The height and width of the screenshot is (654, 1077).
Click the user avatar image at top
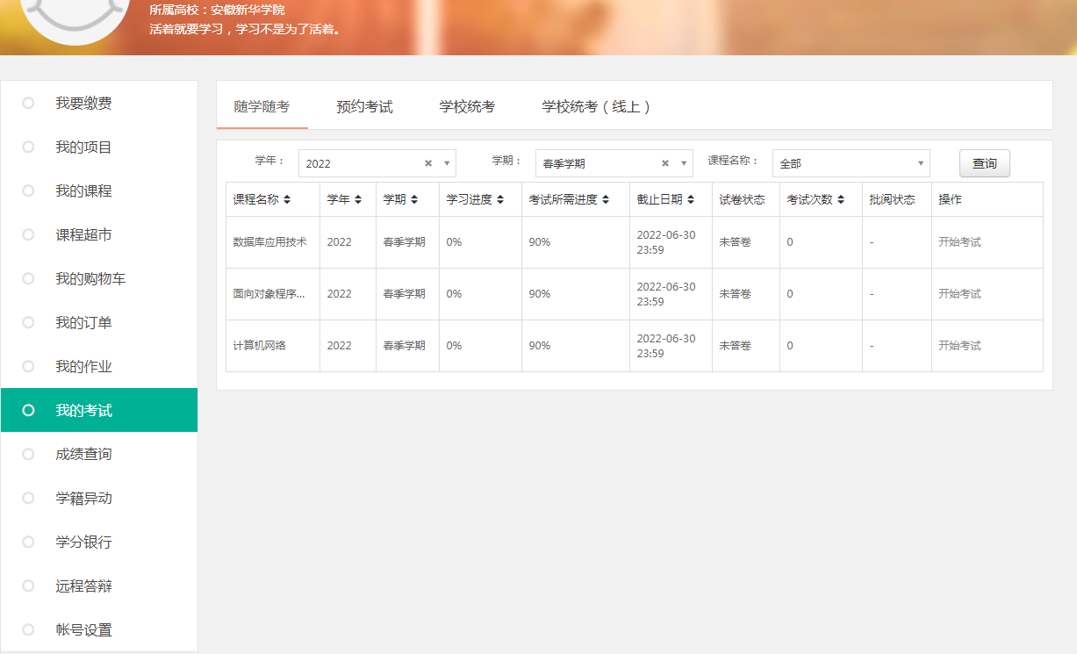pos(75,18)
